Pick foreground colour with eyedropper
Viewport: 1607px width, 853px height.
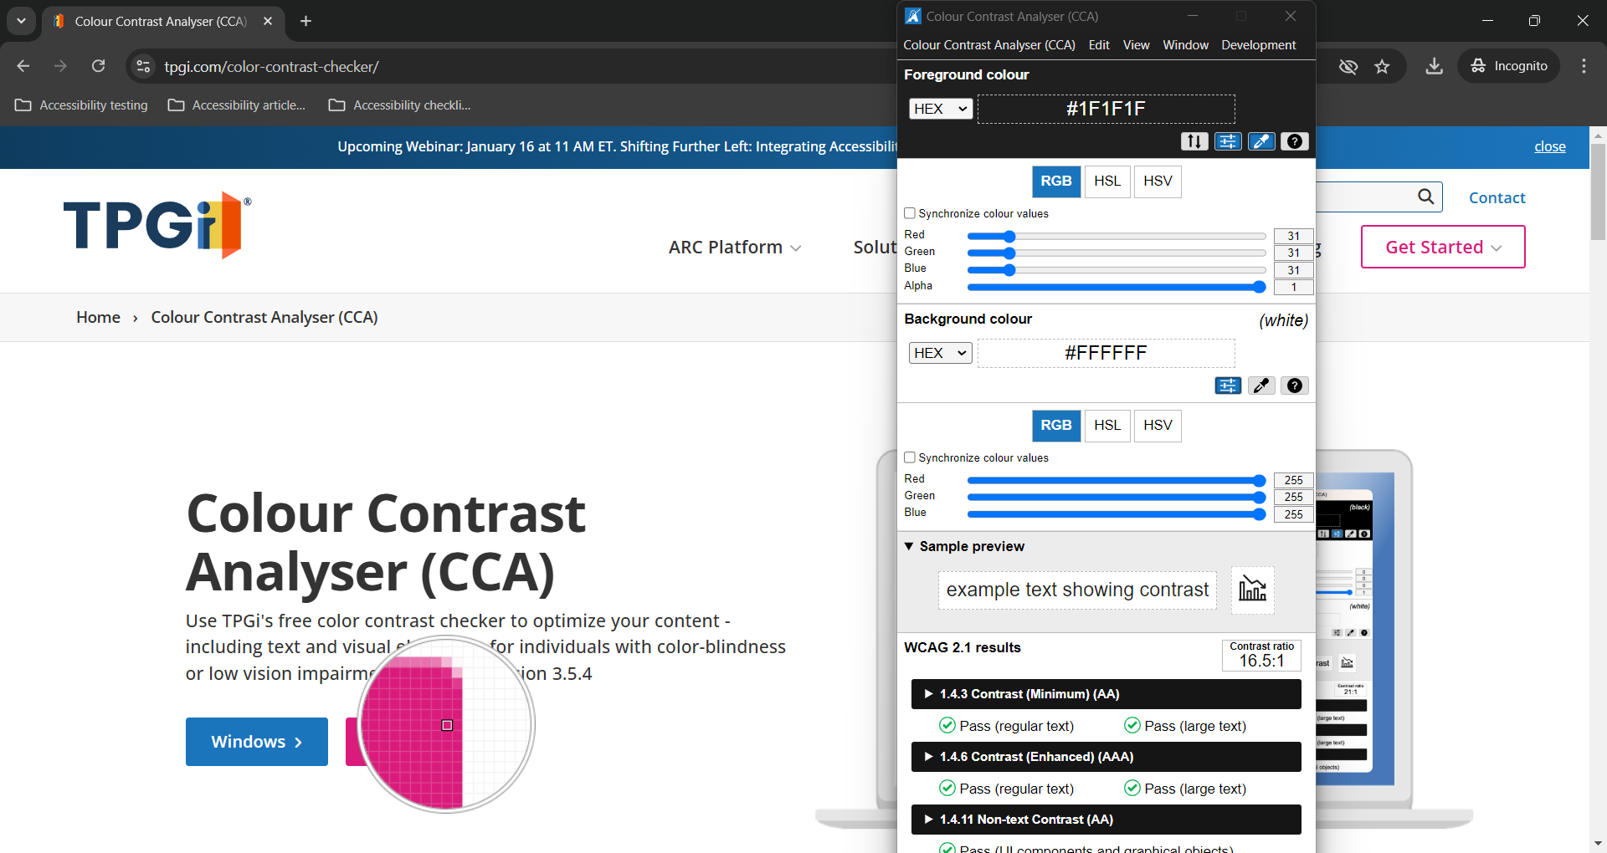click(1261, 141)
